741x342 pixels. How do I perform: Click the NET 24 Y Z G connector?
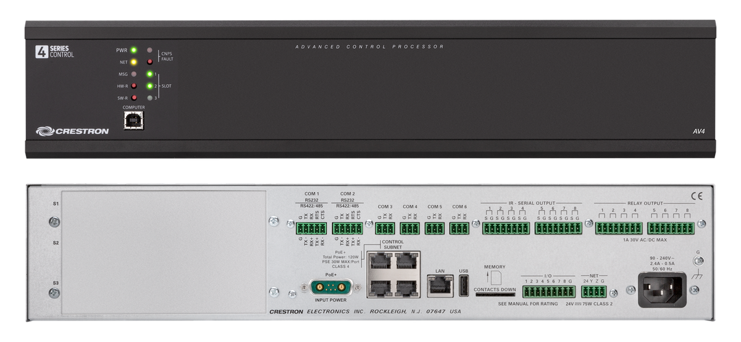tap(593, 292)
